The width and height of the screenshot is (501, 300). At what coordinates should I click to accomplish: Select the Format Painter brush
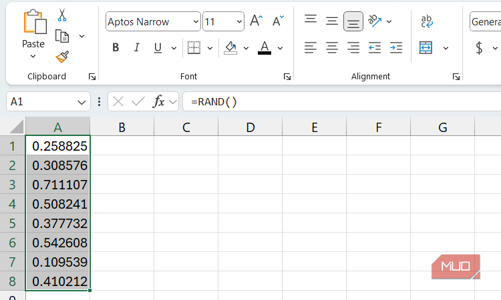tap(62, 57)
